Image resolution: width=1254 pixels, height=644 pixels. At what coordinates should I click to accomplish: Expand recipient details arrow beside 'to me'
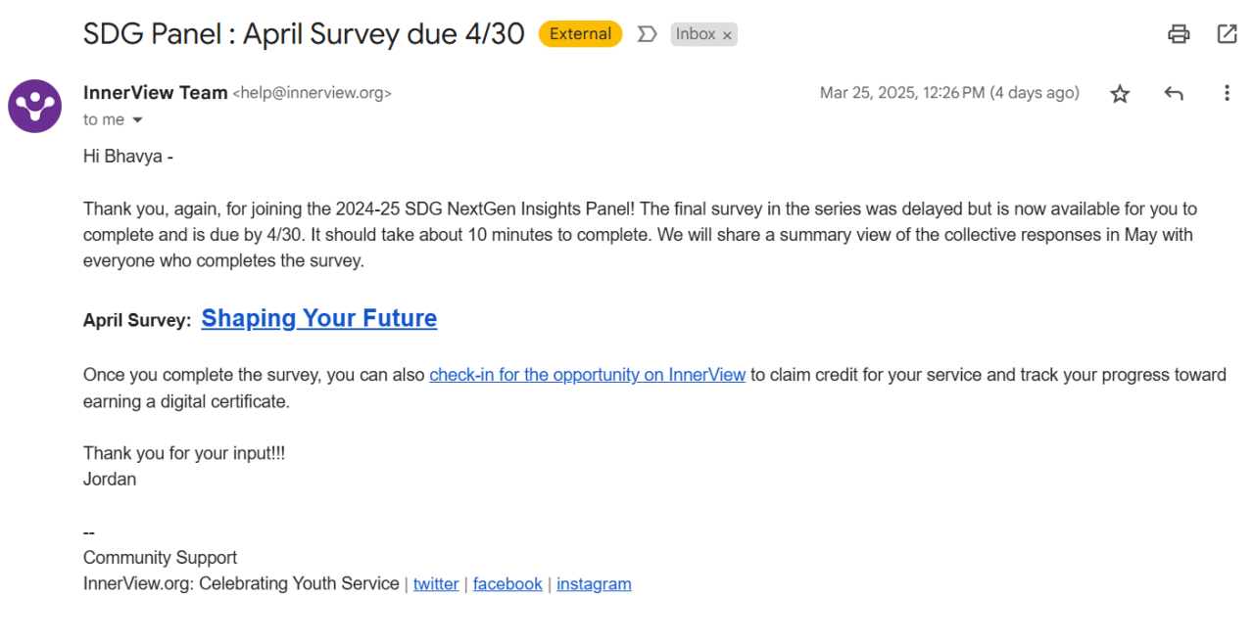click(x=137, y=120)
